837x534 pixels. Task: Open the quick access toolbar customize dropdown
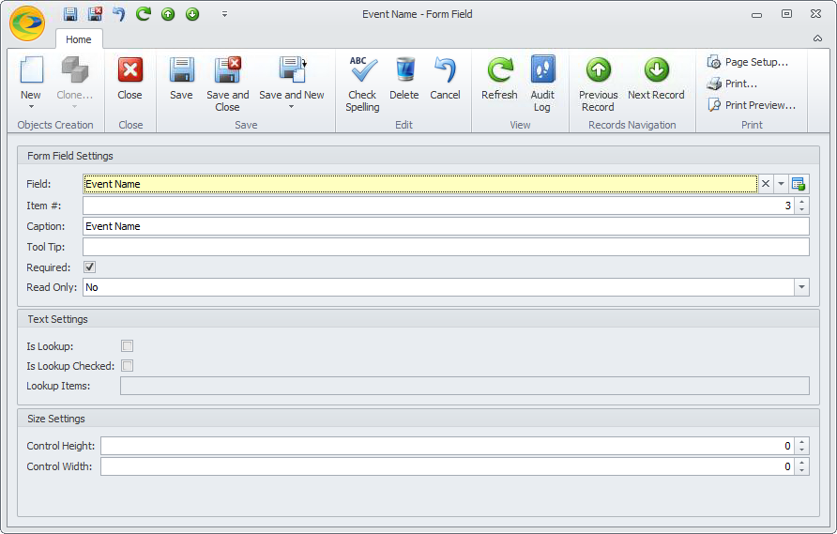tap(224, 14)
